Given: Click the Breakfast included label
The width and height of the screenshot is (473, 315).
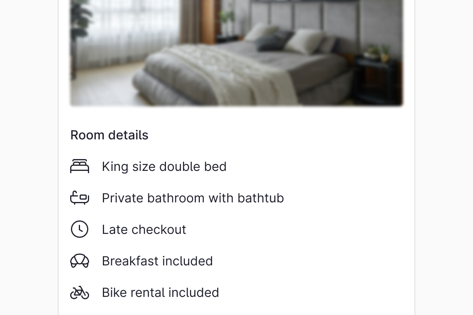Looking at the screenshot, I should tap(157, 261).
